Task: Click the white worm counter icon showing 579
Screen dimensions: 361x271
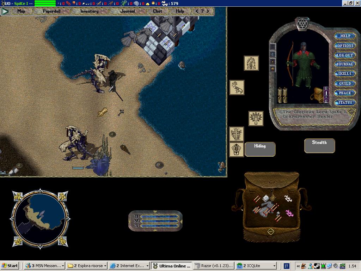Action: pos(165,3)
